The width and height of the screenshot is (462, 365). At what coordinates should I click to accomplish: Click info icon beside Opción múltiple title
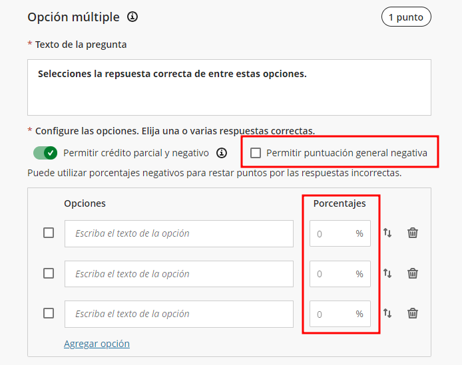(x=132, y=17)
